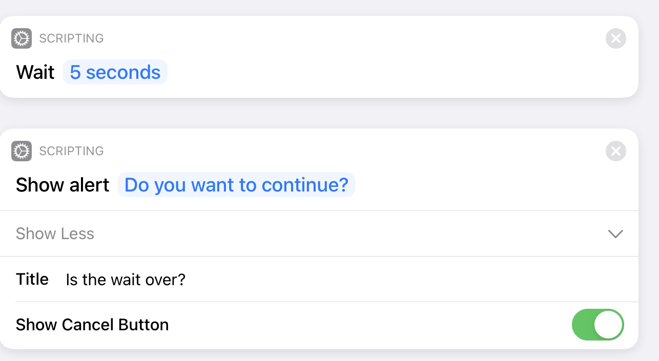Select the Wait action name label
This screenshot has height=361, width=659.
click(35, 72)
